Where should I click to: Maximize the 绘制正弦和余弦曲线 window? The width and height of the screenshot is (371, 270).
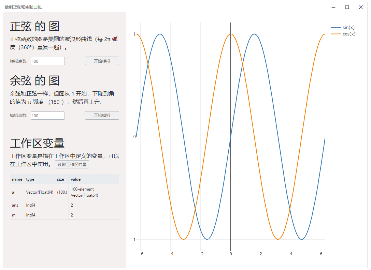pos(347,7)
